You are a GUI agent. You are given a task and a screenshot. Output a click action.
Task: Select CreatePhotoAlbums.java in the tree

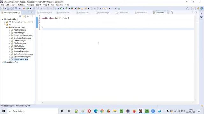23,35
